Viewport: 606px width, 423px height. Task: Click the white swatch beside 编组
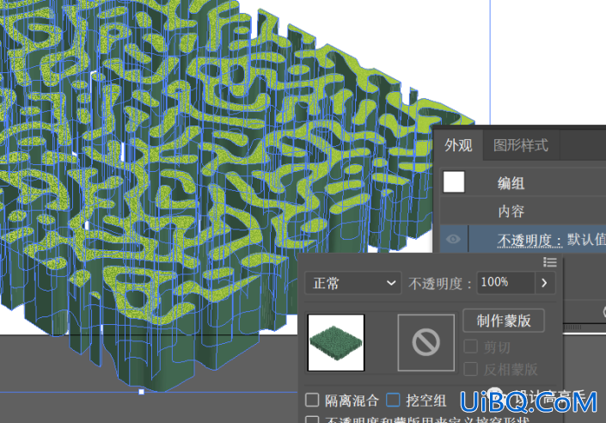click(454, 181)
